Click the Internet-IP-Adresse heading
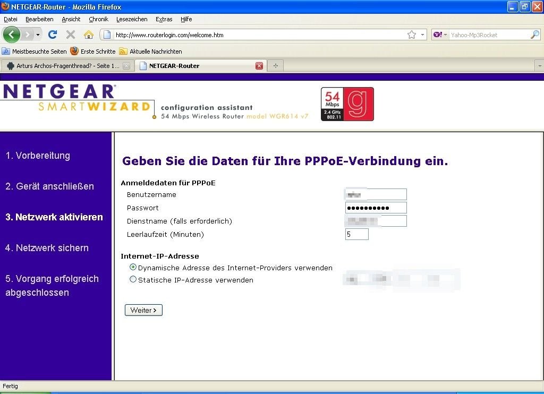The image size is (544, 394). point(160,256)
